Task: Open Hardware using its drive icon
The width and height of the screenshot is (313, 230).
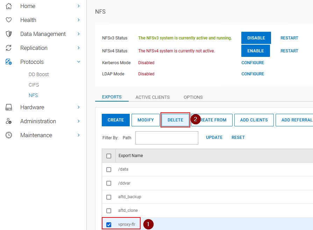Action: [x=9, y=107]
